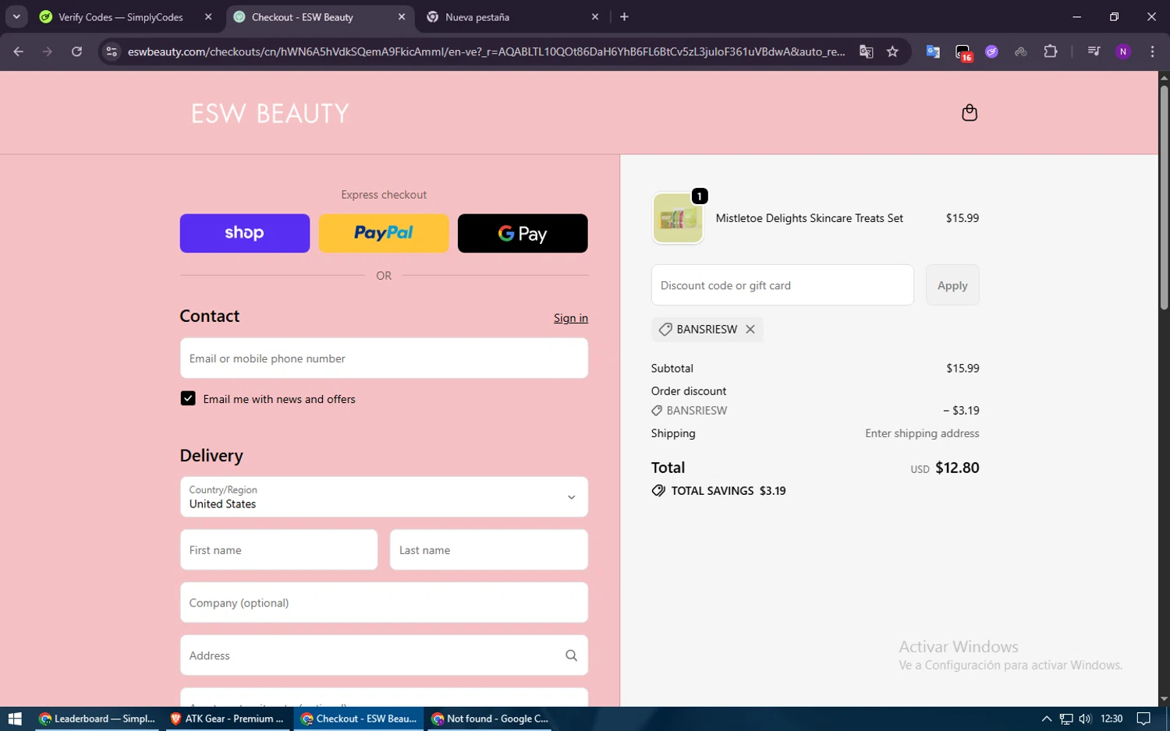This screenshot has width=1170, height=731.
Task: Click the TOTAL SAVINGS $3.19 text
Action: coord(729,491)
